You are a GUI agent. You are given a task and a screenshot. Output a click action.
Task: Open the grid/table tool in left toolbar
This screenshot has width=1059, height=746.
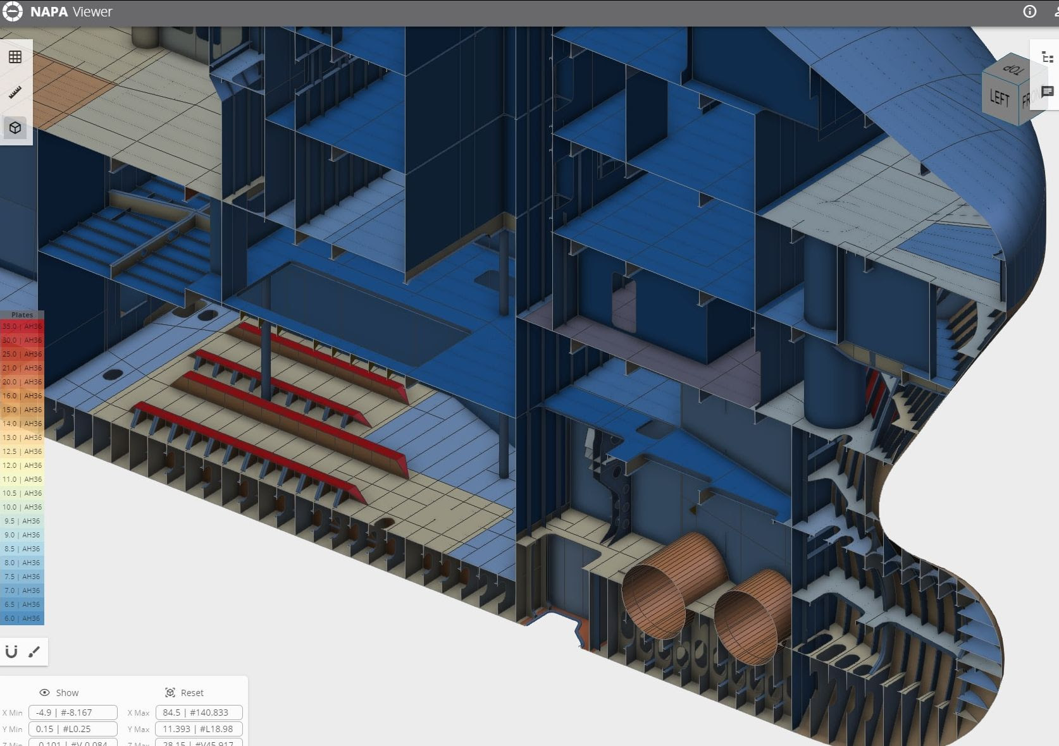15,57
